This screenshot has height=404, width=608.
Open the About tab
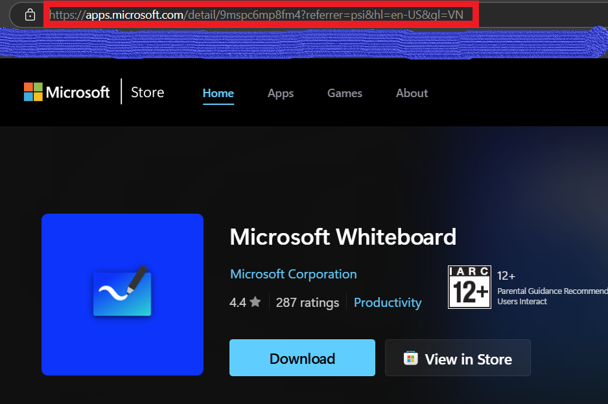point(412,93)
